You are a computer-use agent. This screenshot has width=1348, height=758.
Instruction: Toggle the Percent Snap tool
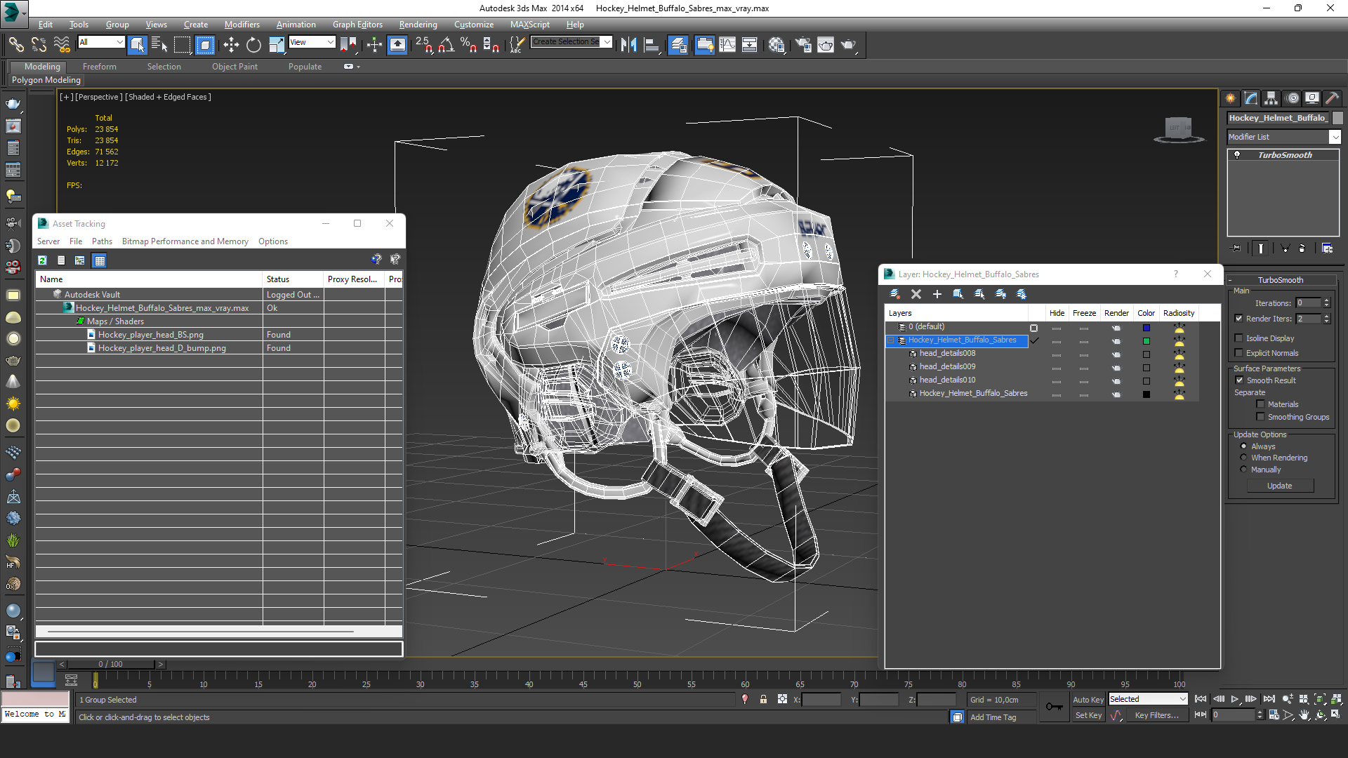(x=468, y=45)
